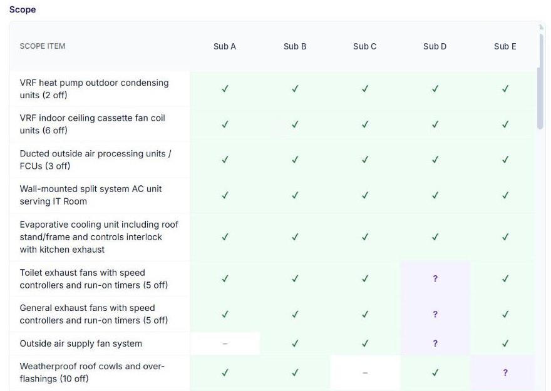This screenshot has width=551, height=391.
Task: Click Sub A checkmark for Toilet exhaust fans
Action: point(225,278)
